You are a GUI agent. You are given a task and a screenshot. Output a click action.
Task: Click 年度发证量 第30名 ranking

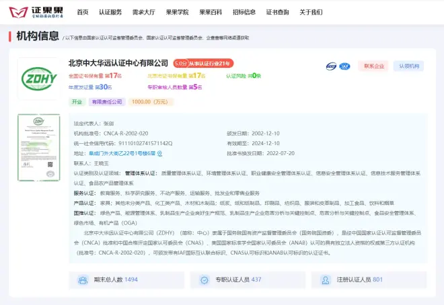tap(90, 87)
